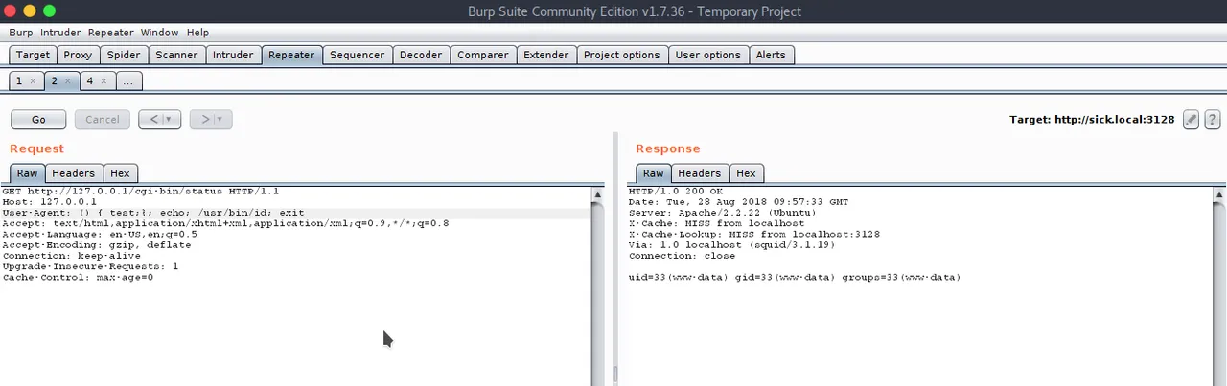
Task: Click the Request pane scrollbar up arrow
Action: coord(598,194)
